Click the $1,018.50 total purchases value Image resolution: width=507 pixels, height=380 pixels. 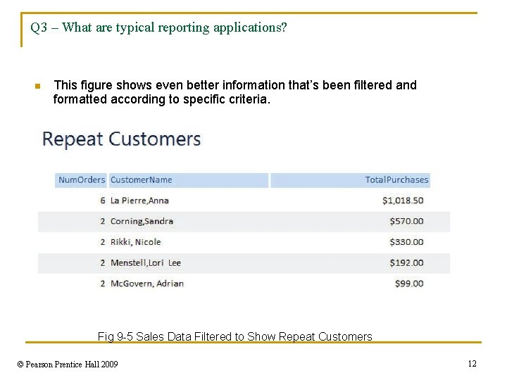403,201
